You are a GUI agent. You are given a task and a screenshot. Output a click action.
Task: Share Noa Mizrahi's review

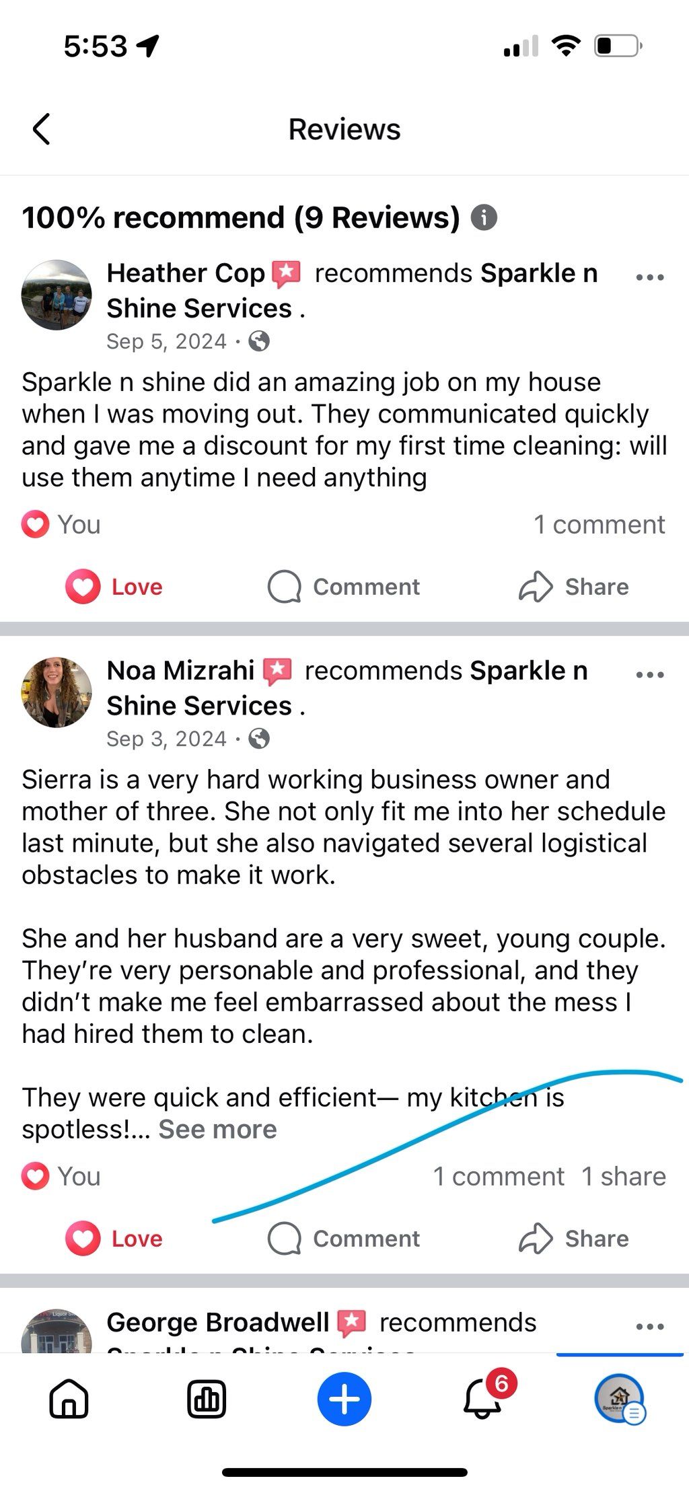[574, 1239]
